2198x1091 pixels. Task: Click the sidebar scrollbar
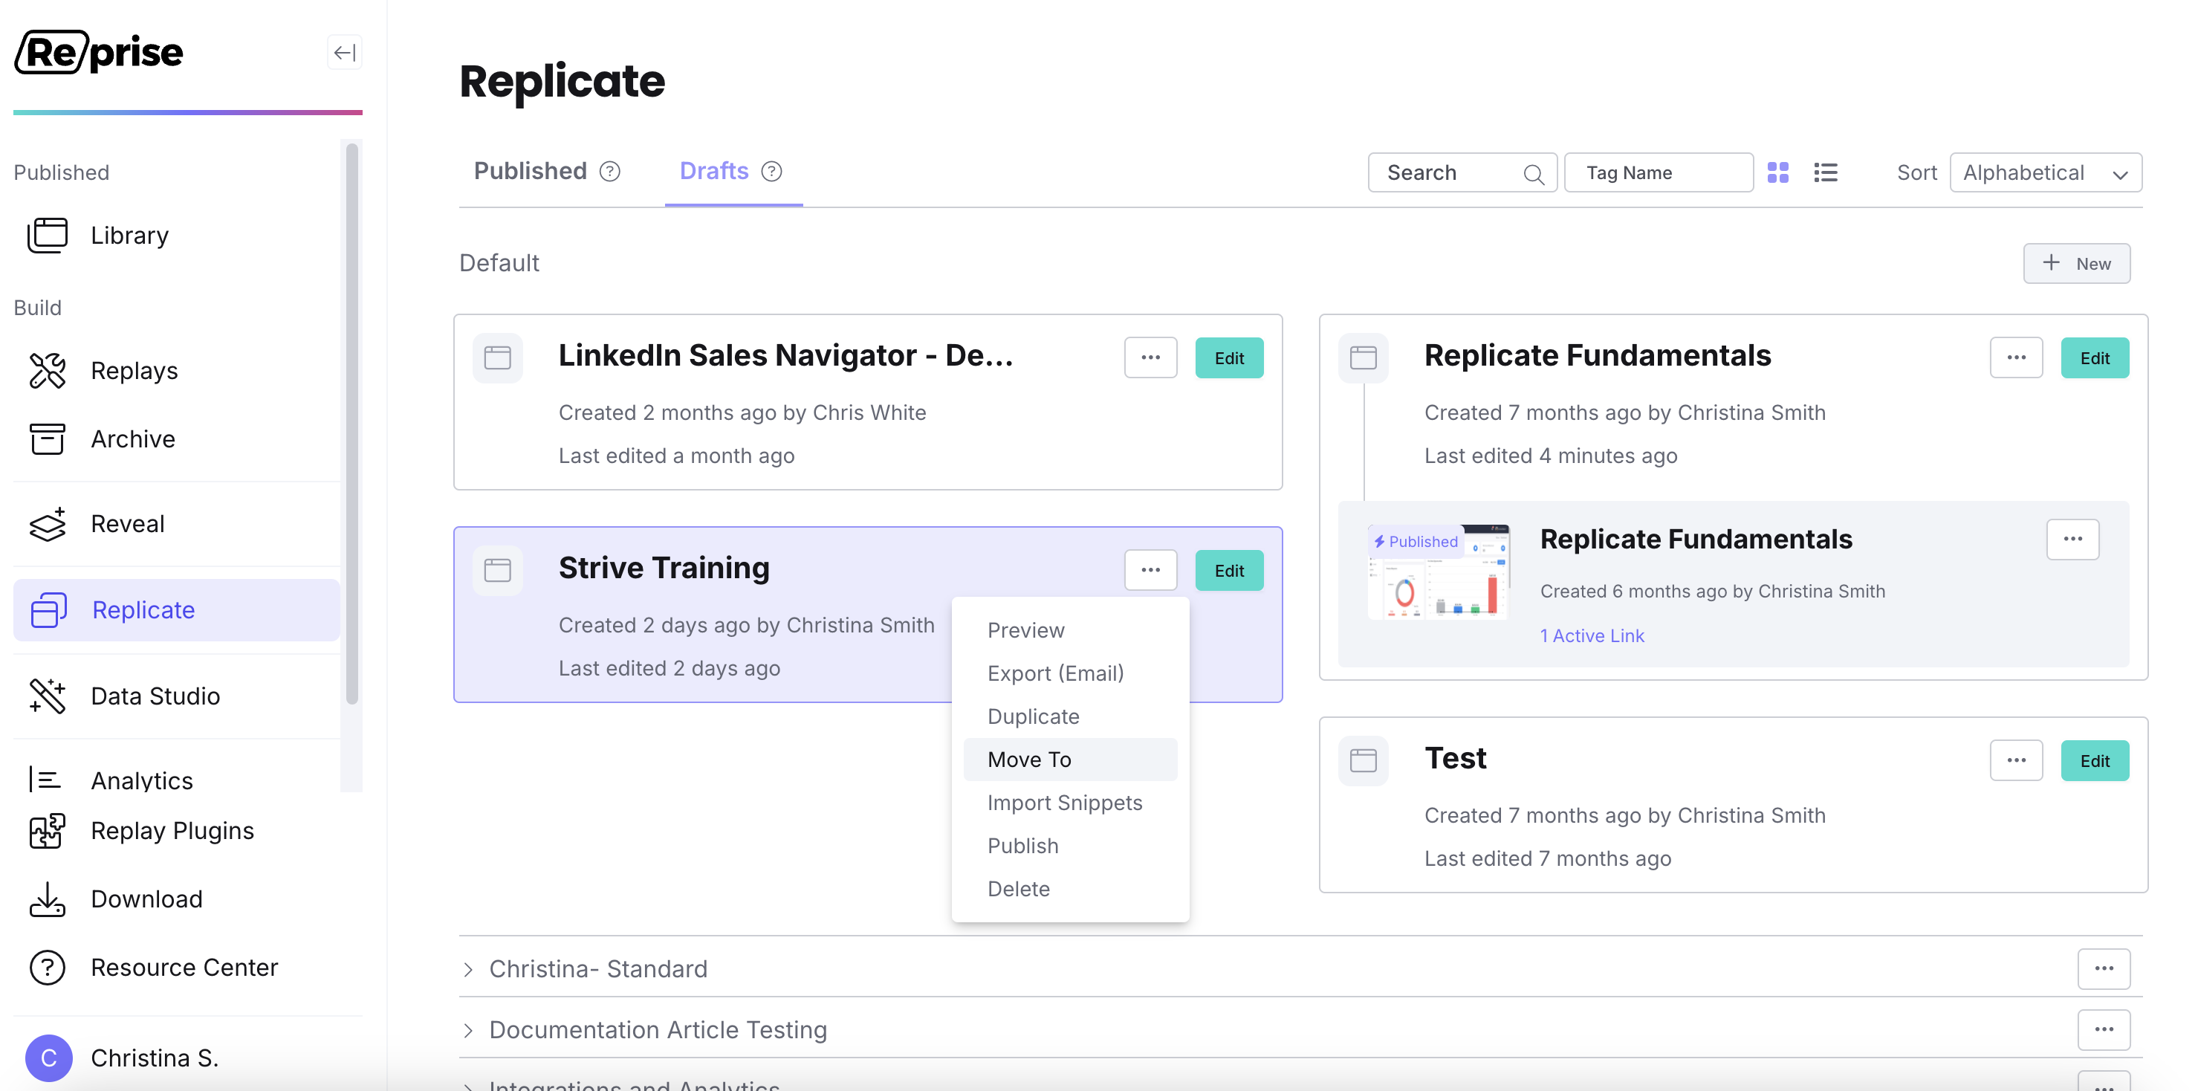point(351,424)
